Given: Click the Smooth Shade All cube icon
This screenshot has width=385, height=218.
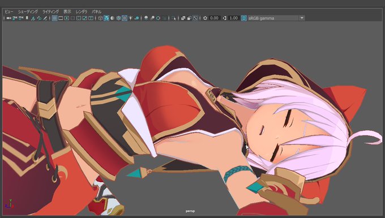Looking at the screenshot, I should (106, 18).
